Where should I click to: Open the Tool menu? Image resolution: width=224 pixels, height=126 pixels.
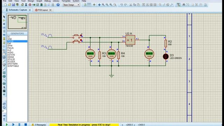click(x=23, y=1)
